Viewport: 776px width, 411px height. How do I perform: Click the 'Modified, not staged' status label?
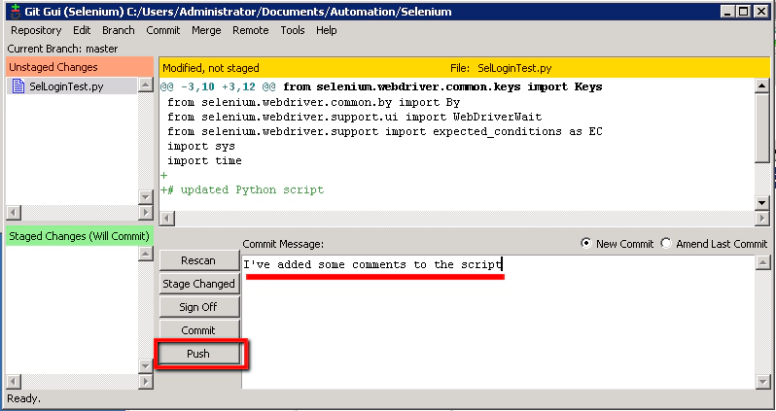coord(211,68)
